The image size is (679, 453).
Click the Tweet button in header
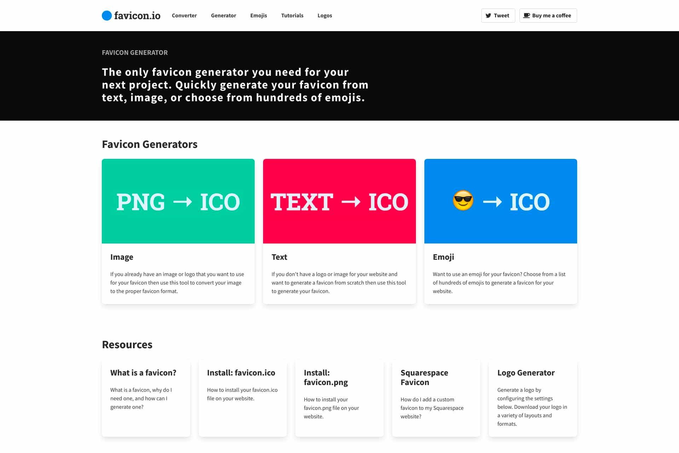498,15
